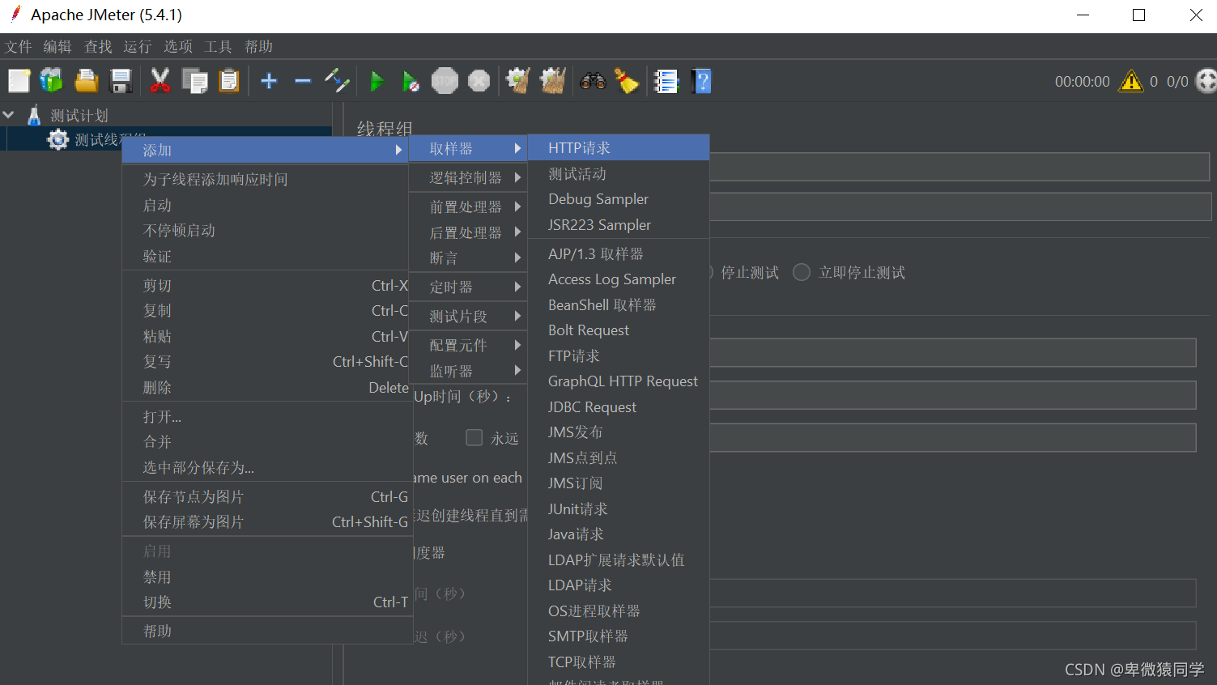Click the Toggle enable/disable icon

click(x=337, y=81)
